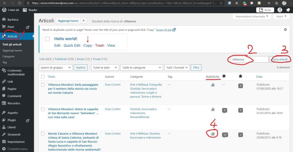Open comments bubble showing 22 comments
293x152 pixels.
tap(225, 134)
